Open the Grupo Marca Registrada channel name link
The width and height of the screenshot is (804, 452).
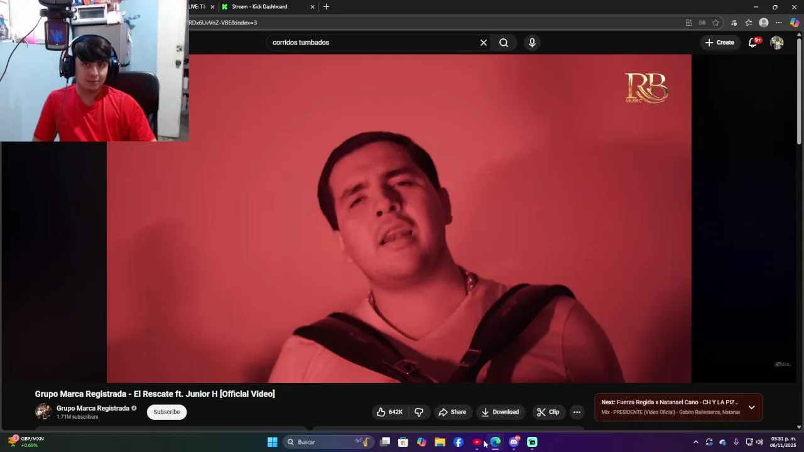pyautogui.click(x=93, y=408)
